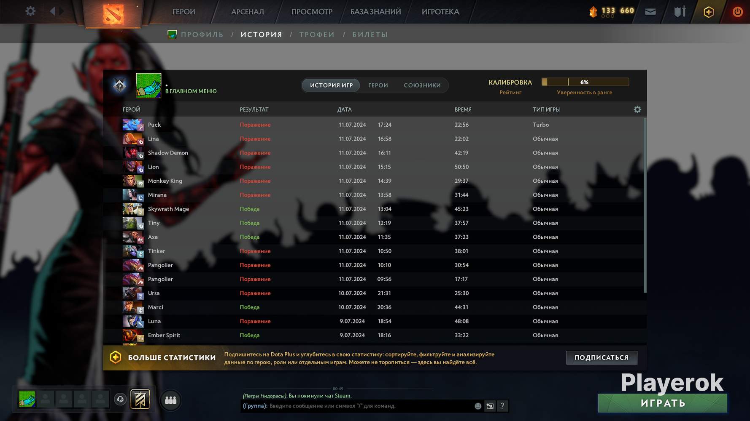Sort by the ТИП ИГРЫ column header
This screenshot has width=750, height=421.
tap(546, 109)
